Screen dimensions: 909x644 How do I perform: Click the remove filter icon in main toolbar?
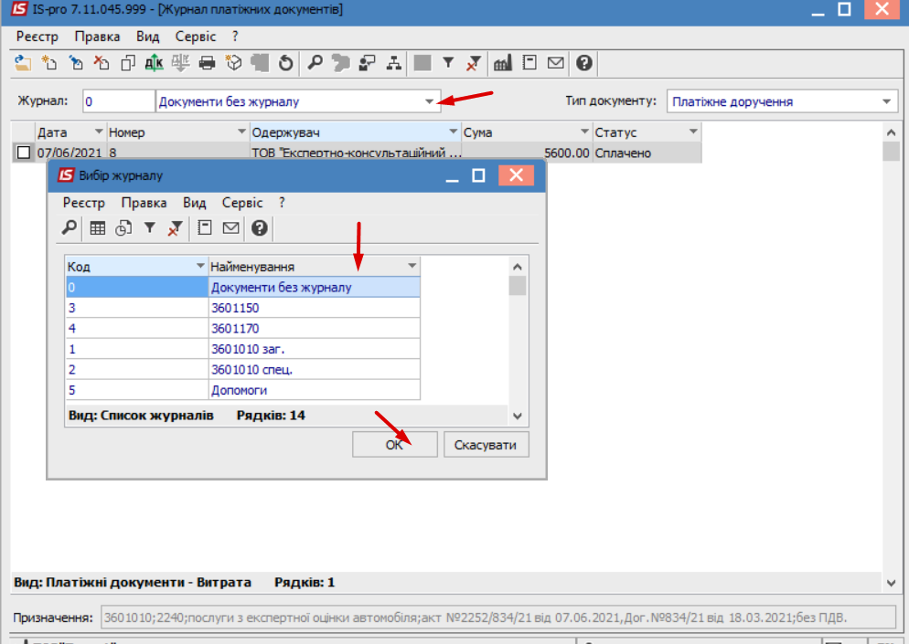click(474, 62)
